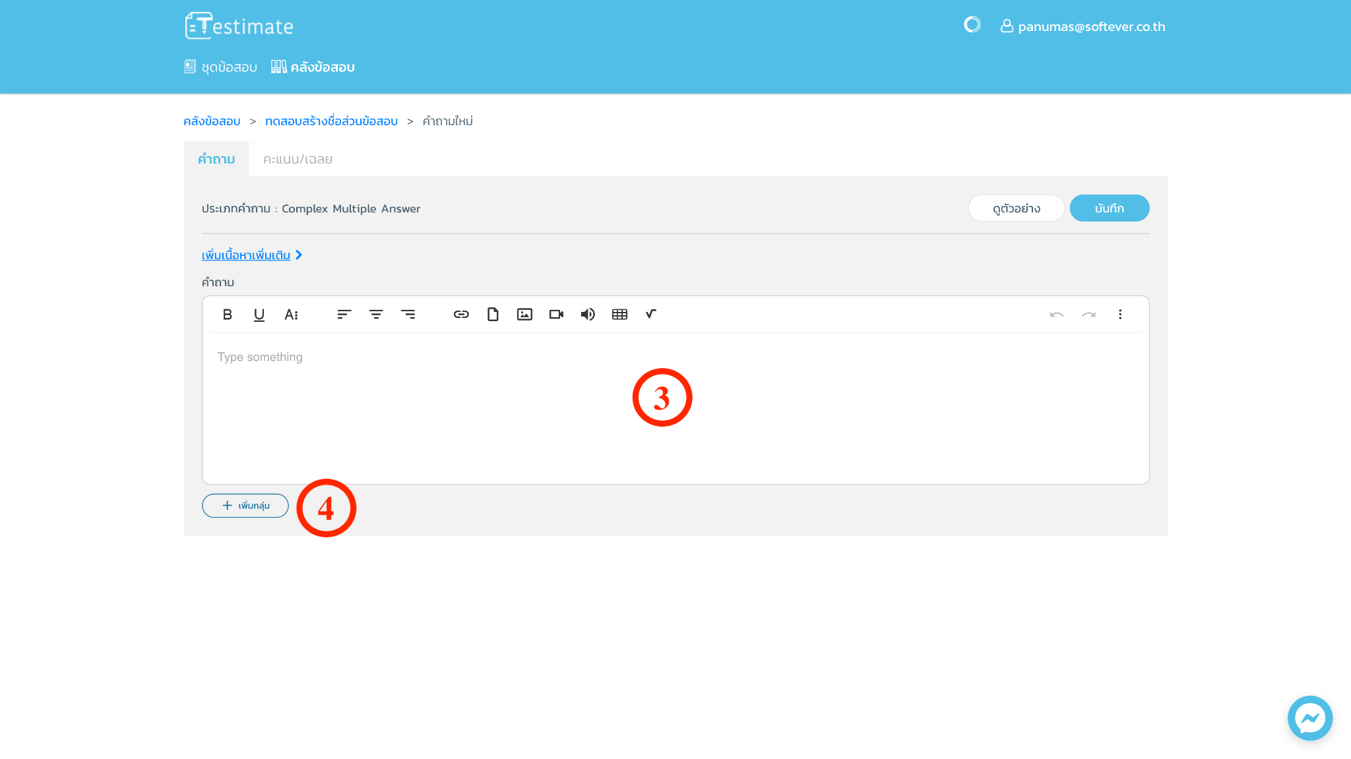Toggle bold formatting in editor toolbar

click(228, 315)
